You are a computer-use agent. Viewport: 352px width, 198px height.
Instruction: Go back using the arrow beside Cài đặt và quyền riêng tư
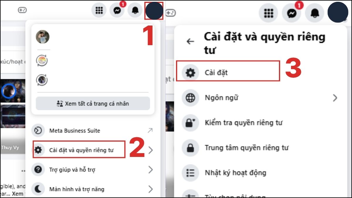(x=190, y=42)
